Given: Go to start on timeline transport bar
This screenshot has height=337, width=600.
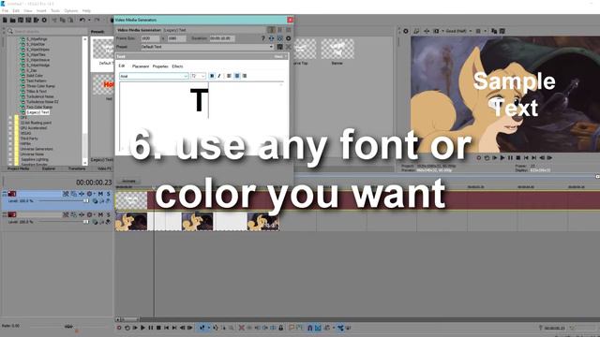Looking at the screenshot, I should pyautogui.click(x=167, y=328).
